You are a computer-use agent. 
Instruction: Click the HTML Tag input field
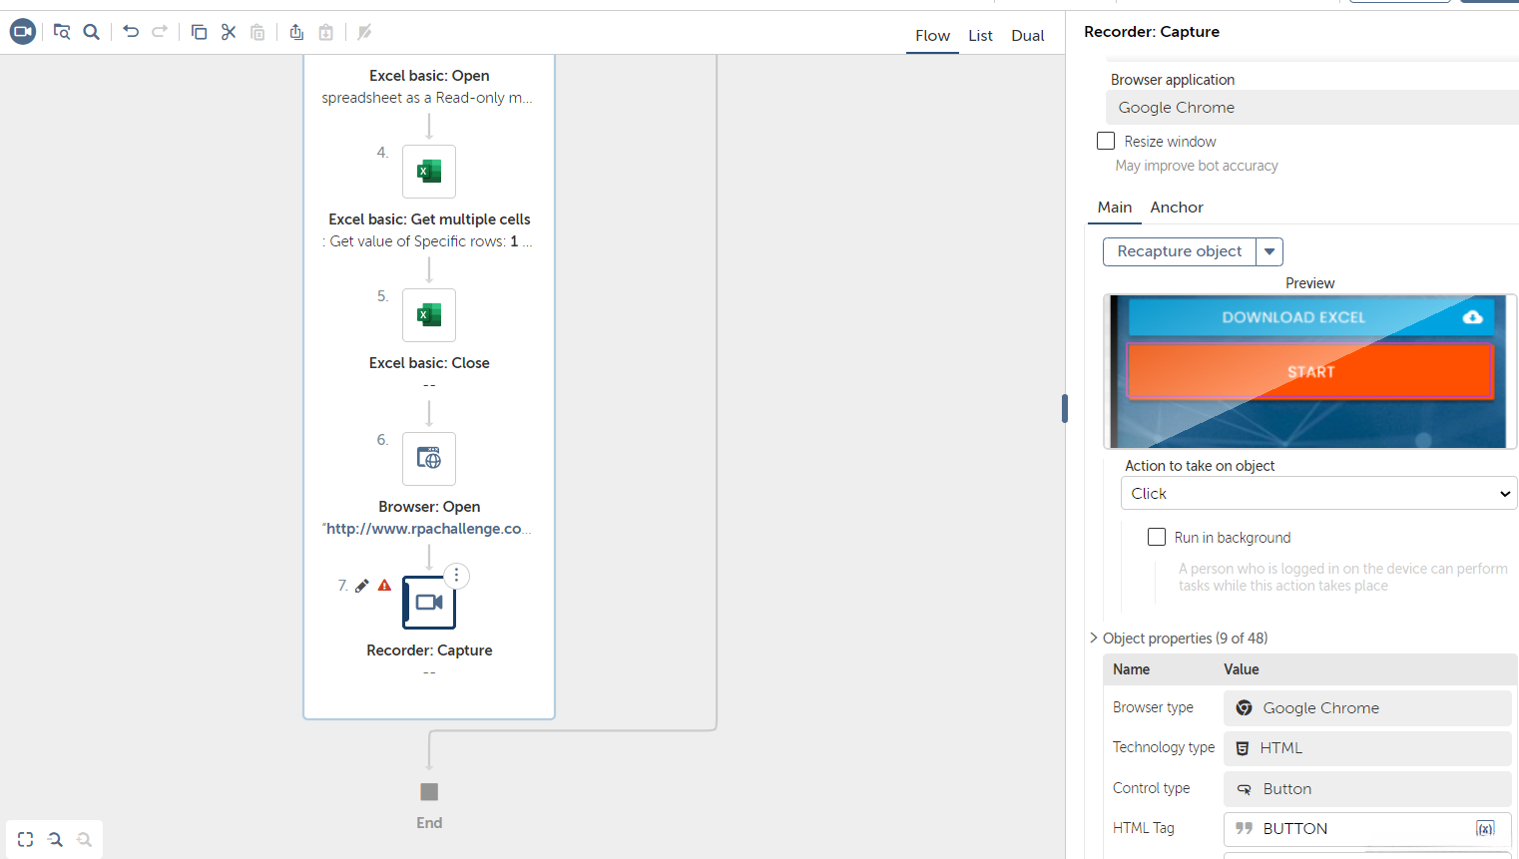(1367, 829)
